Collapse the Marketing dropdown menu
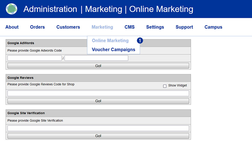 [x=102, y=27]
